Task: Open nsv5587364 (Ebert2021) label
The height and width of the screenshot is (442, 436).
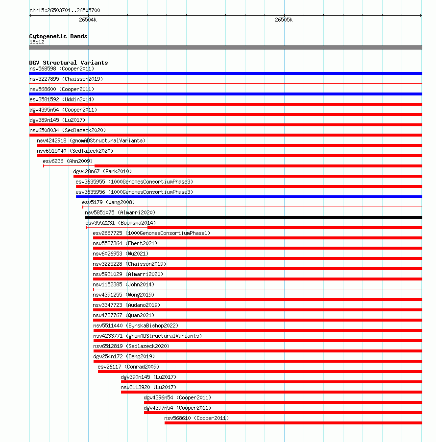Action: [x=125, y=244]
